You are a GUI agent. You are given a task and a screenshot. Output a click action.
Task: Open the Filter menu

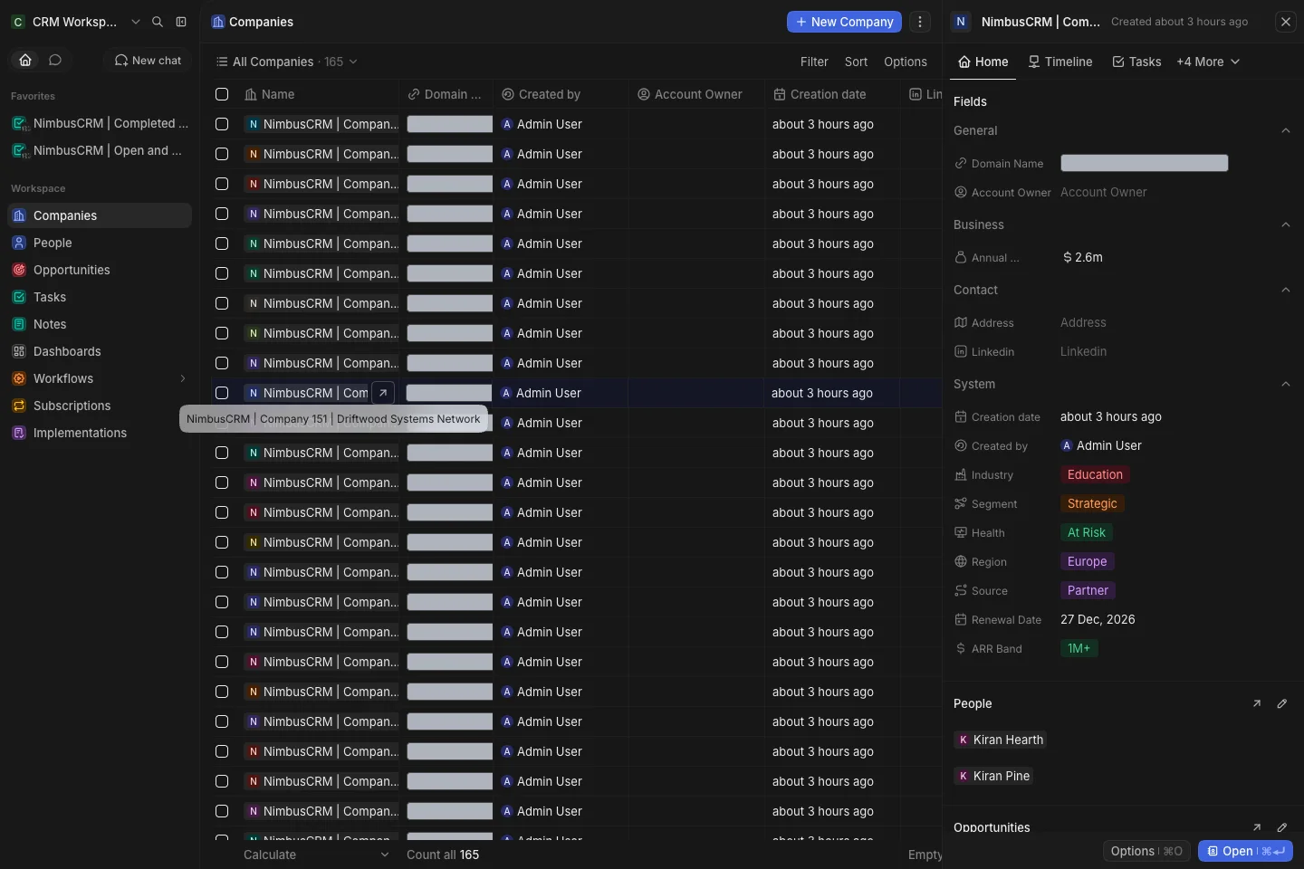(814, 62)
